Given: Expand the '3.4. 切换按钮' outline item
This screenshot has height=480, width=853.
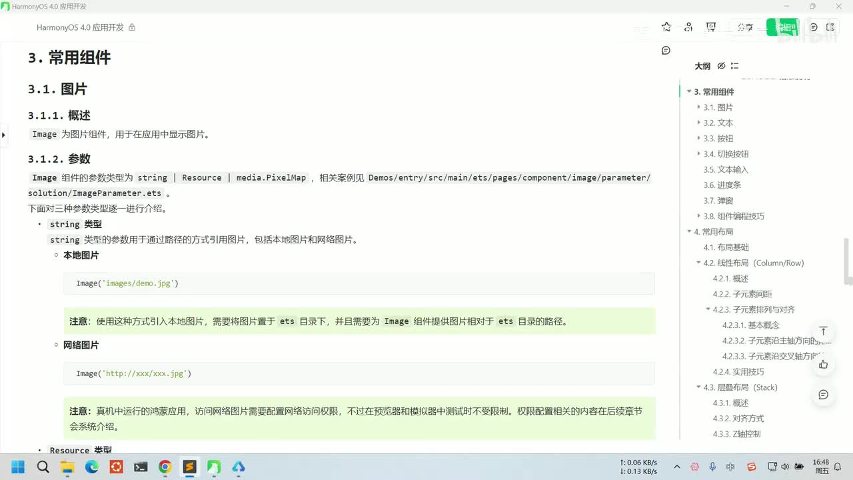Looking at the screenshot, I should (698, 154).
